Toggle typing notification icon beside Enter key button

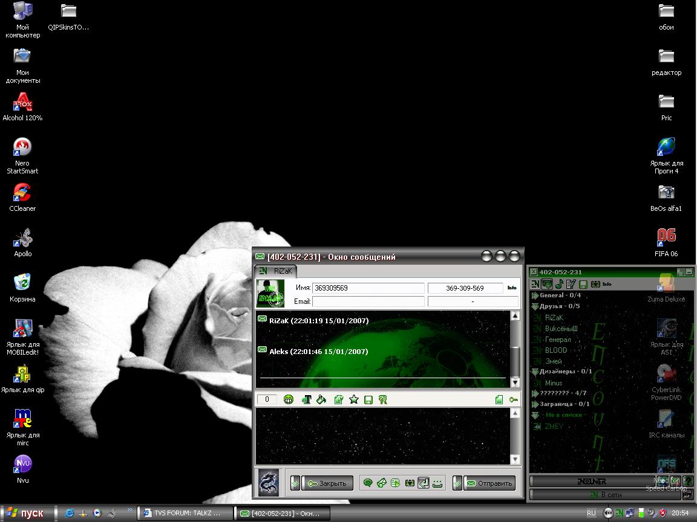click(438, 483)
